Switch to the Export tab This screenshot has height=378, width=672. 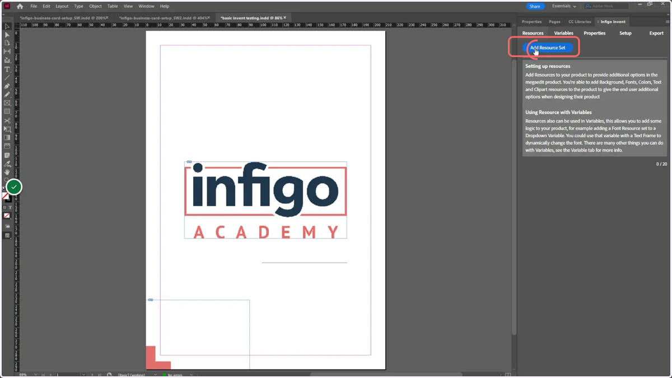coord(656,33)
